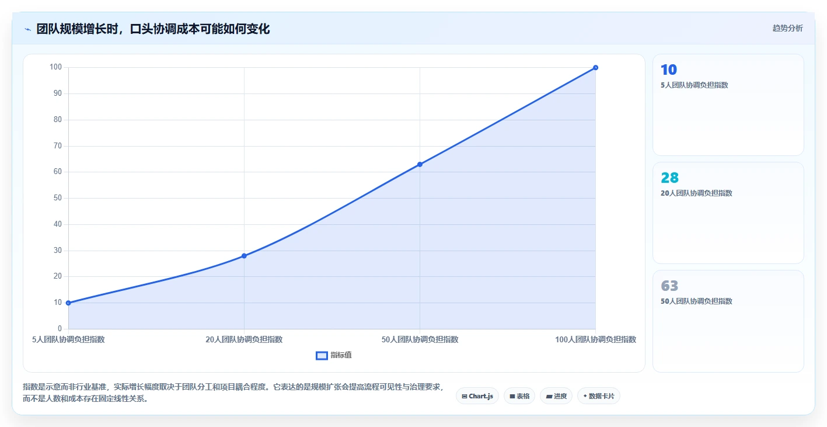Click the 指标值 legend text

coord(341,355)
